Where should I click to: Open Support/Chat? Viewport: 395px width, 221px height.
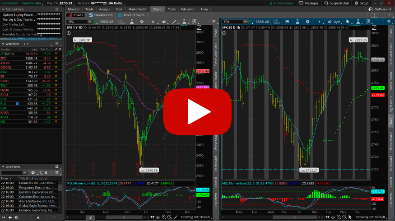coord(337,3)
